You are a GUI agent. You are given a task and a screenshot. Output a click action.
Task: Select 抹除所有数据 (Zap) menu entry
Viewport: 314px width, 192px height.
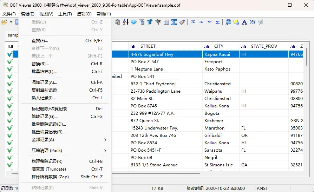pos(65,177)
